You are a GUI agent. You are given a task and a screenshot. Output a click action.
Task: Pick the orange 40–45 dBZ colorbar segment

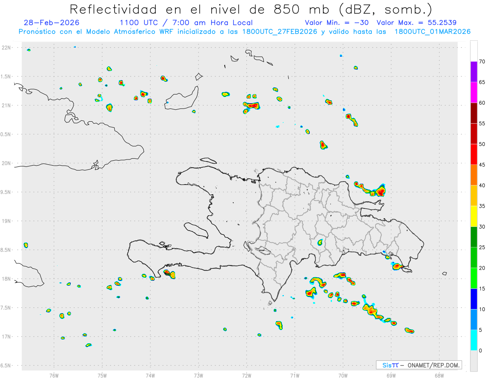474,175
